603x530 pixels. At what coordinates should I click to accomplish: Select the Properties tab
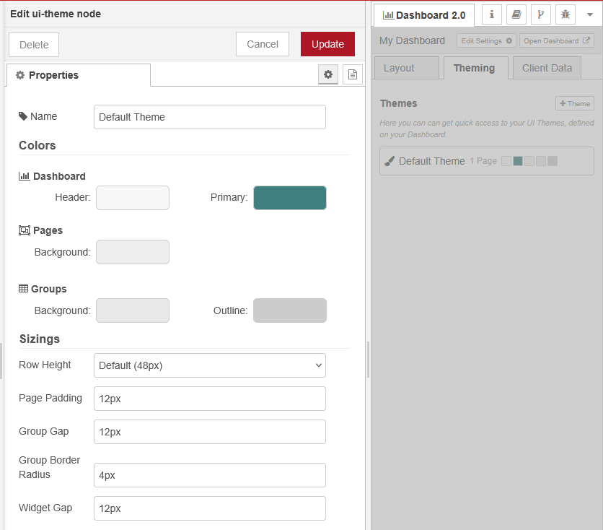tap(78, 75)
